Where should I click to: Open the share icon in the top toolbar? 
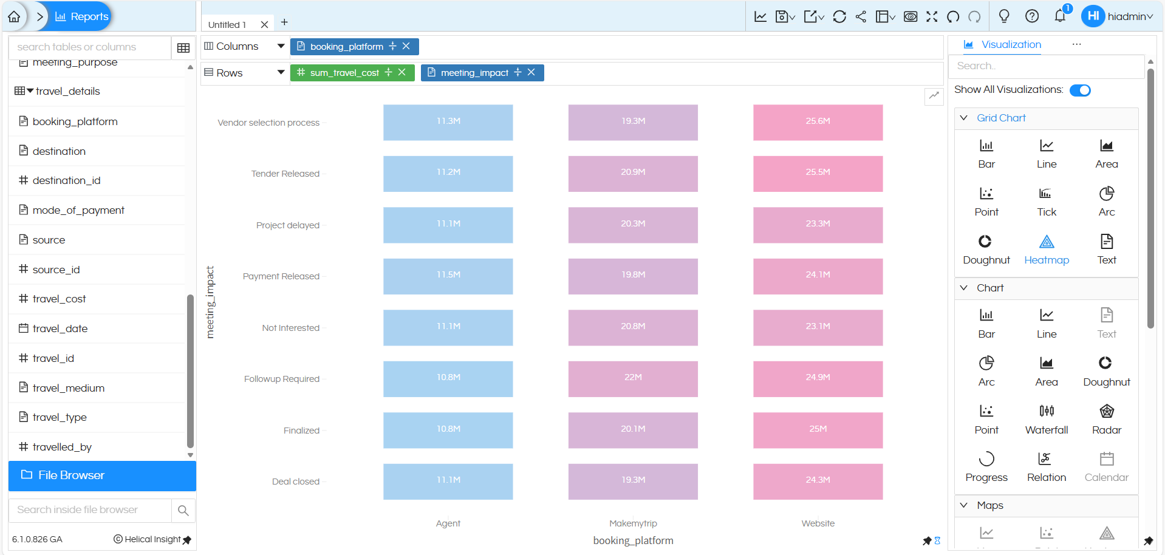click(x=861, y=16)
